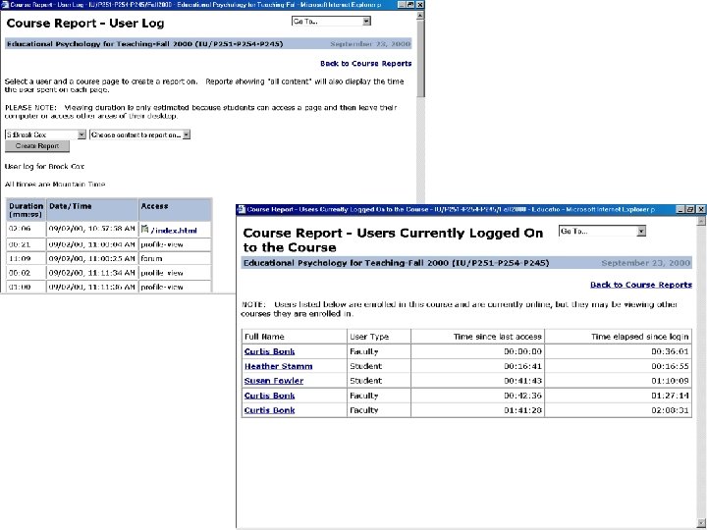Click the User Log vertical scrollbar thumb
Viewport: 707px width, 530px height.
(x=420, y=58)
